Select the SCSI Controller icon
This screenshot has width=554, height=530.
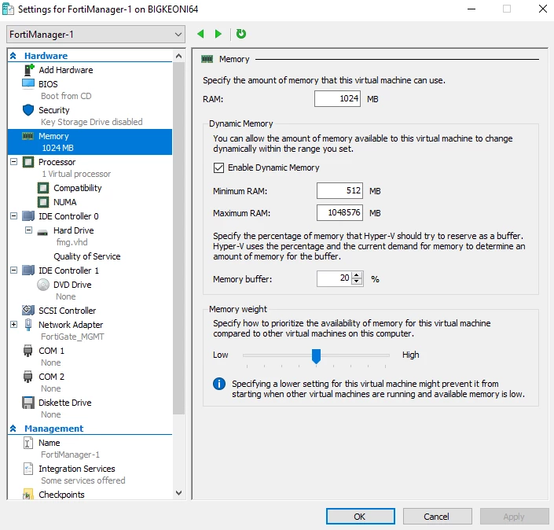28,311
